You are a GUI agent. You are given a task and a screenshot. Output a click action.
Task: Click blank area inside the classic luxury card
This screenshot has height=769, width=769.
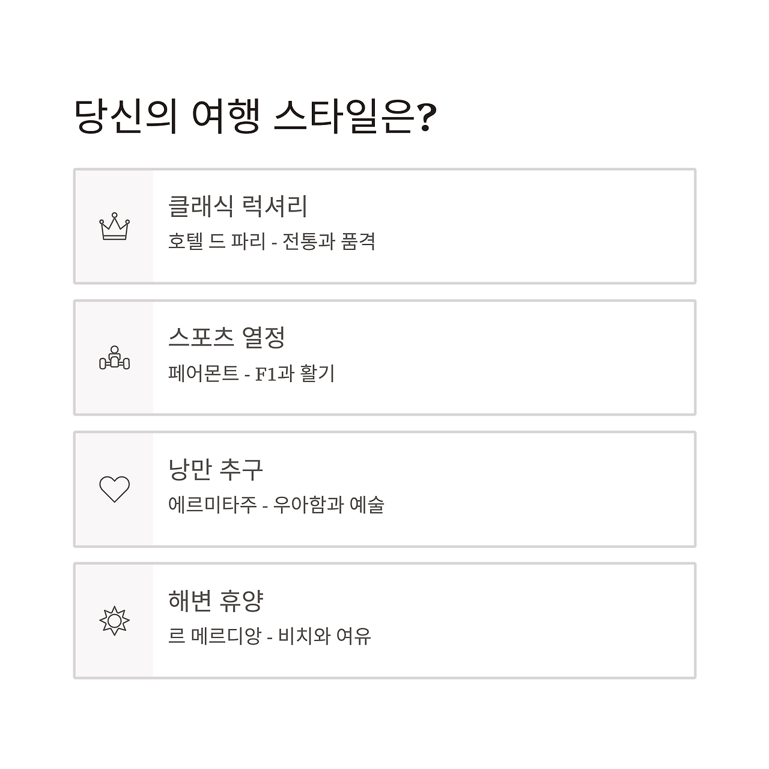(x=535, y=226)
